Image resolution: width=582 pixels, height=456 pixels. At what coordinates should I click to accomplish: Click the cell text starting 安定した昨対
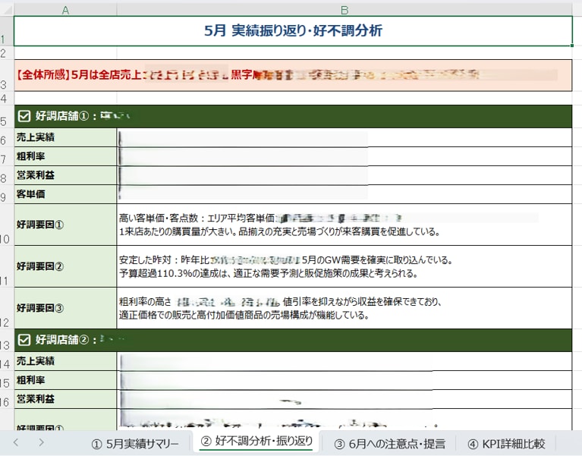point(286,266)
